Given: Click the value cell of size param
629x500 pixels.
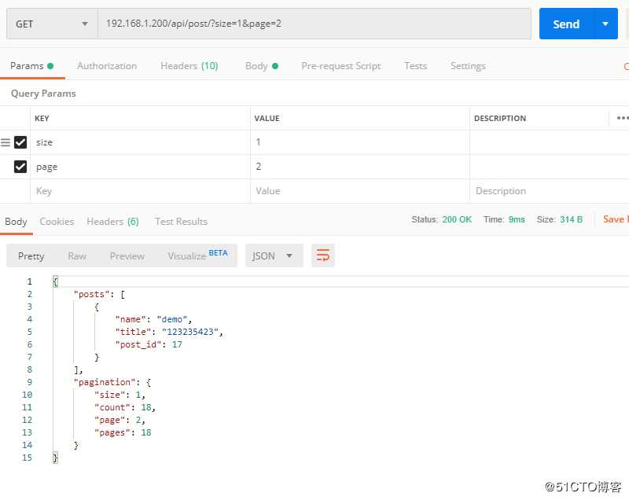Looking at the screenshot, I should [x=360, y=142].
